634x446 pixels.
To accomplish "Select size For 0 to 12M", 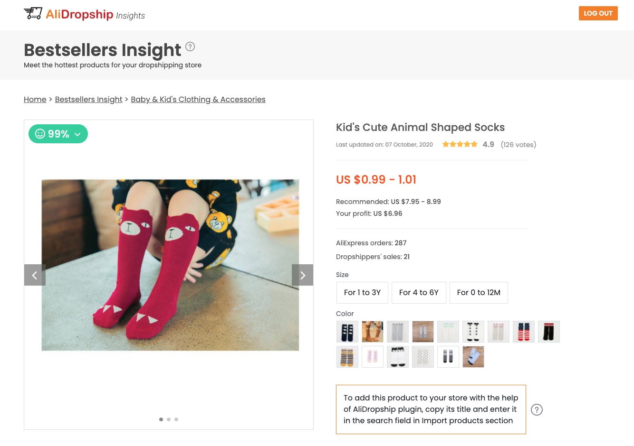I will coord(479,293).
